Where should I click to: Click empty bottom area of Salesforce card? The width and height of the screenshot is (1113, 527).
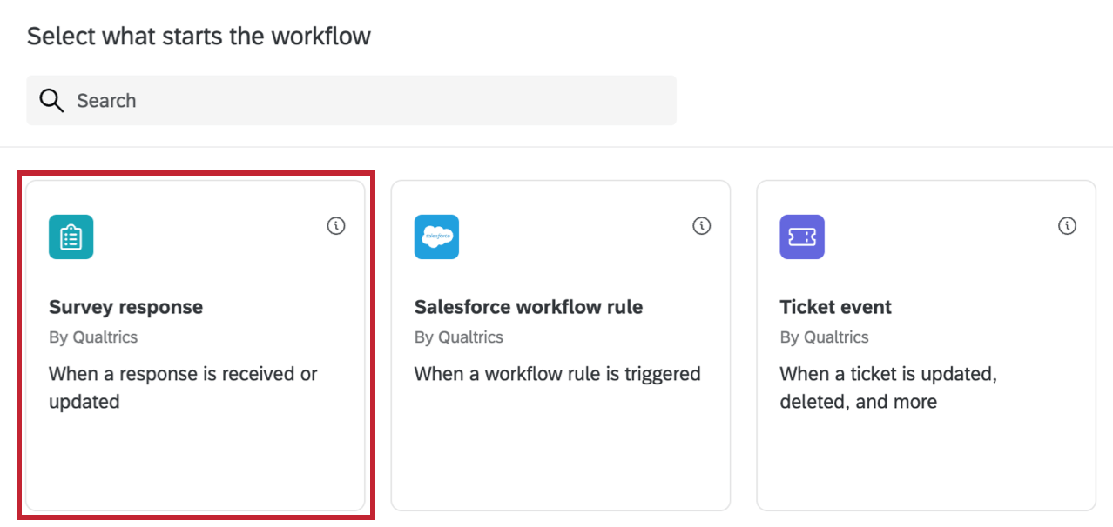click(560, 461)
